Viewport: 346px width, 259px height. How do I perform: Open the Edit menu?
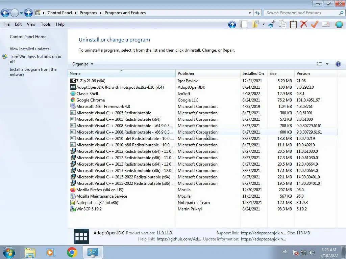(18, 24)
